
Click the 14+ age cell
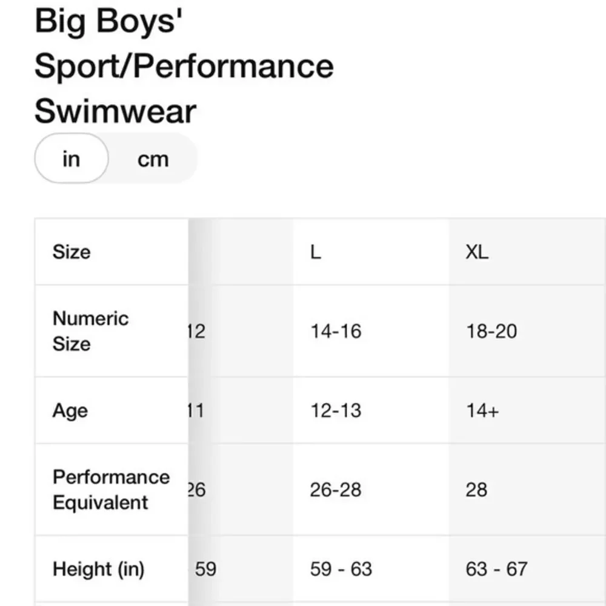pyautogui.click(x=482, y=410)
